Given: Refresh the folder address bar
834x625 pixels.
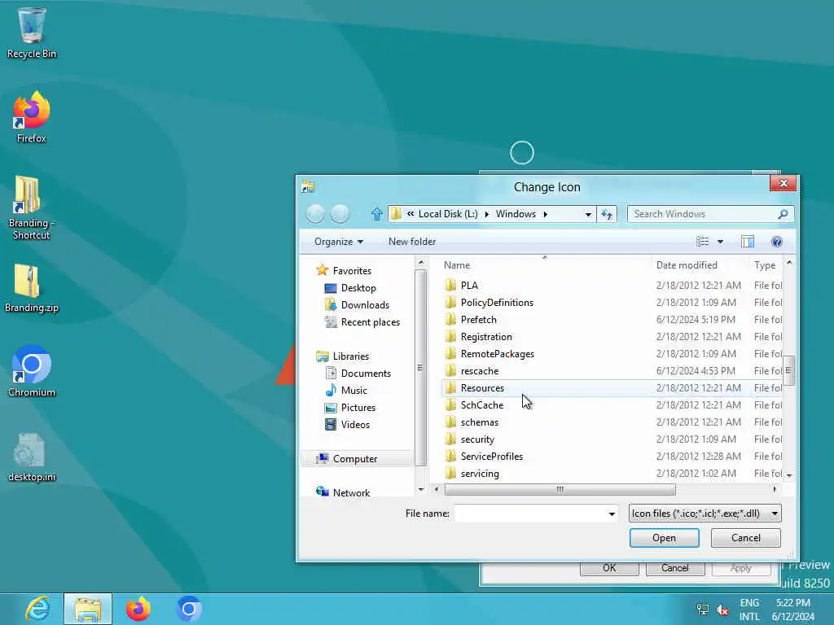Looking at the screenshot, I should [607, 214].
